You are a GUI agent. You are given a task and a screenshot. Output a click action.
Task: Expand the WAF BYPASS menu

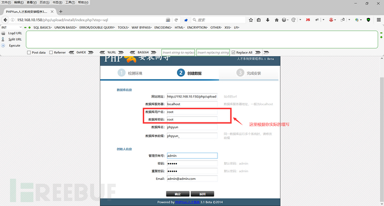pyautogui.click(x=141, y=27)
